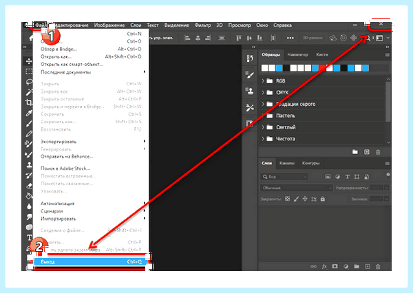The image size is (413, 293).
Task: Open the Изображение menu
Action: tap(109, 25)
